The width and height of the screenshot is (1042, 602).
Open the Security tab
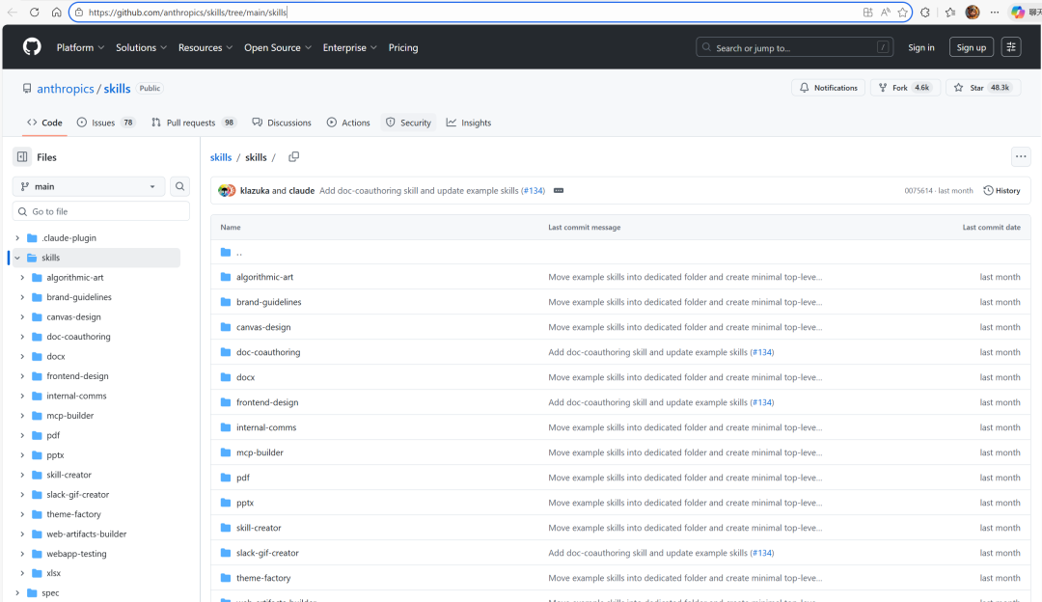click(x=409, y=123)
